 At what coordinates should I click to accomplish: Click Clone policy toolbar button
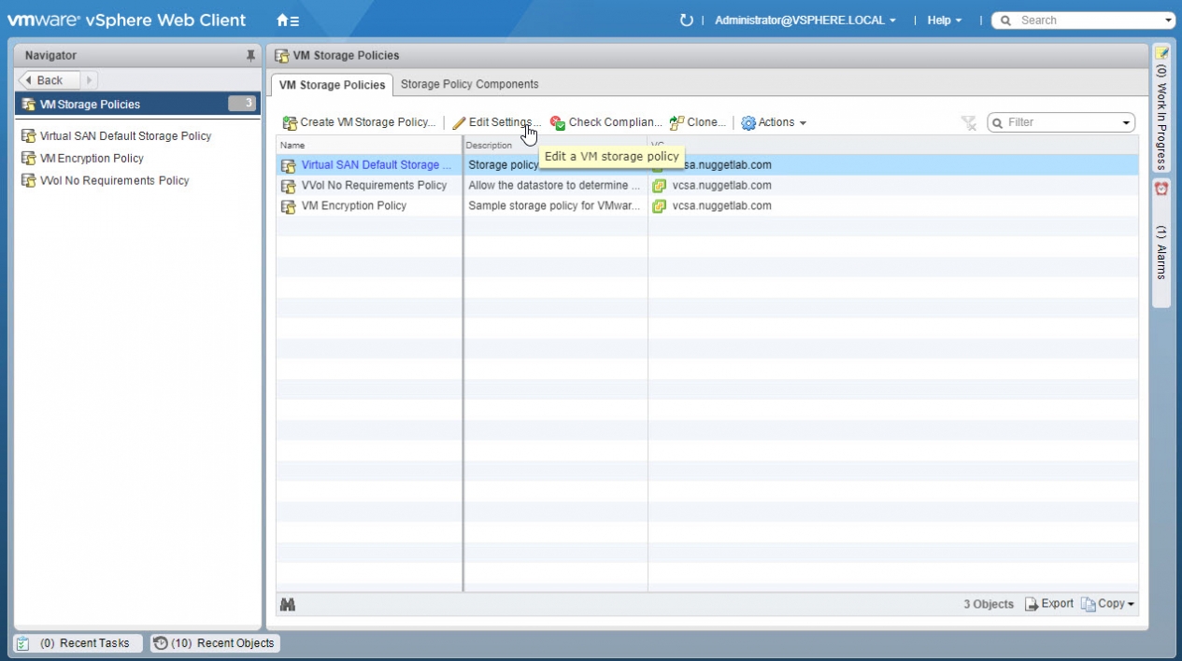(x=698, y=122)
